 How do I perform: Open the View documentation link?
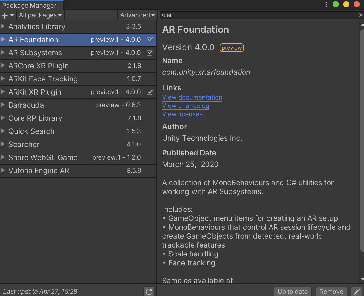tap(192, 97)
